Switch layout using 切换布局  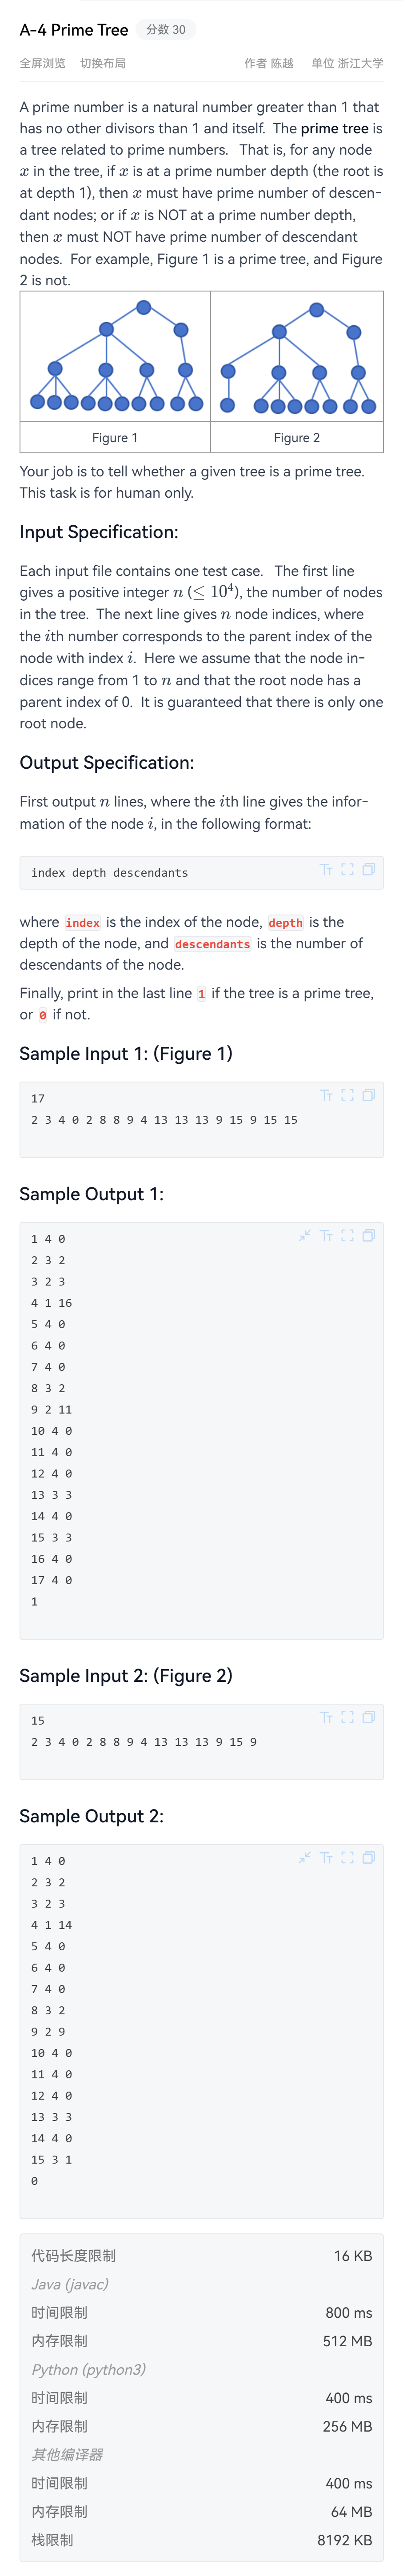point(103,63)
